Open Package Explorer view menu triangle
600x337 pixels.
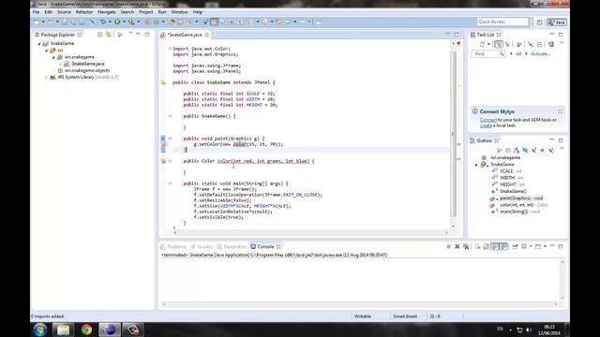[130, 34]
